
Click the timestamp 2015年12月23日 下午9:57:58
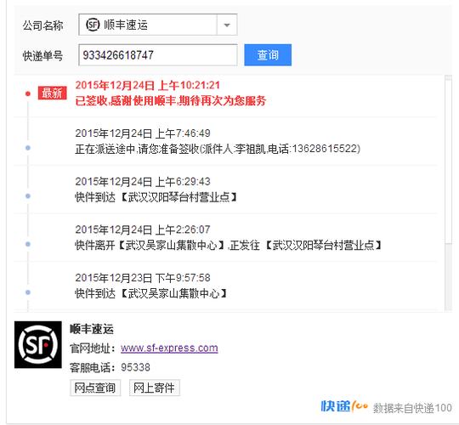(x=143, y=278)
